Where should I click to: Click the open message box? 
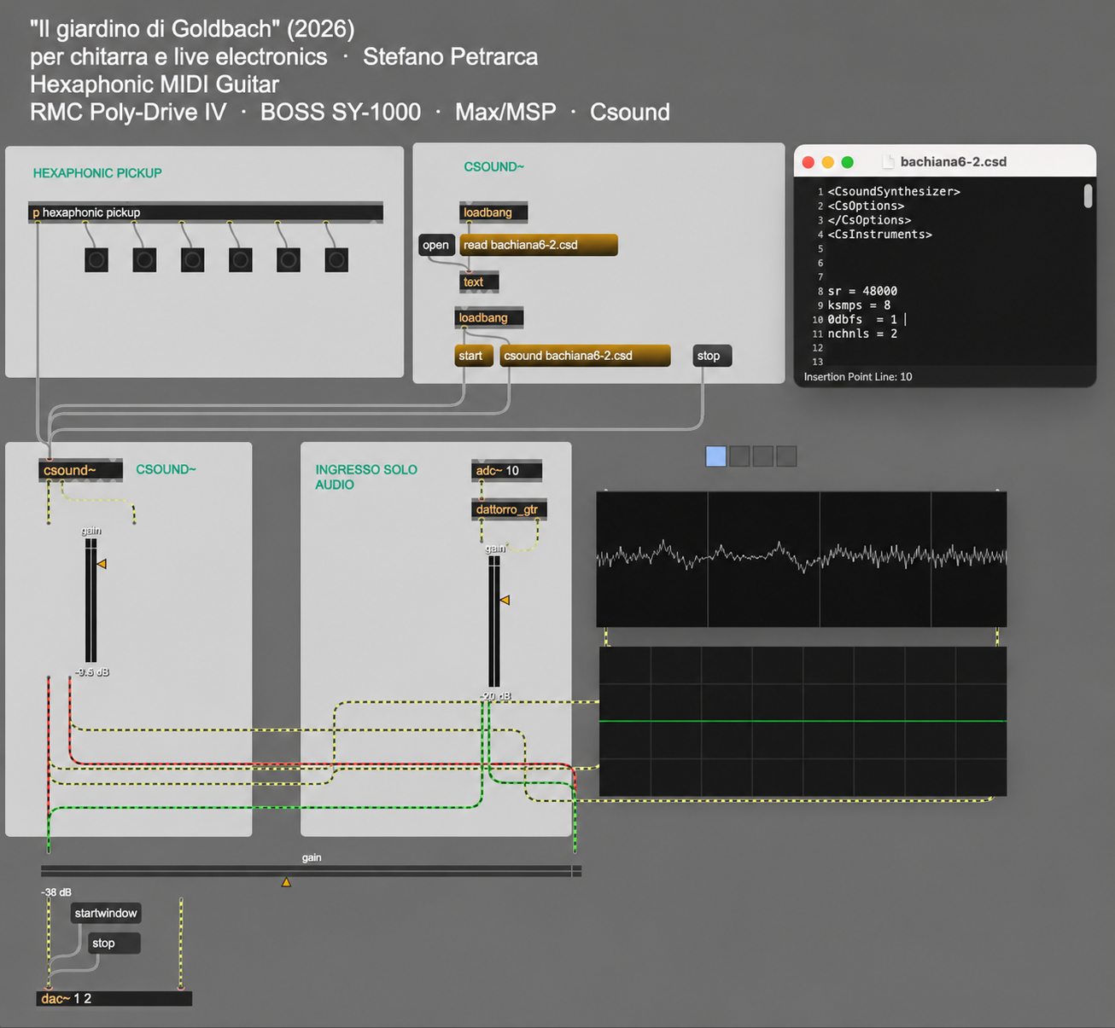click(435, 245)
